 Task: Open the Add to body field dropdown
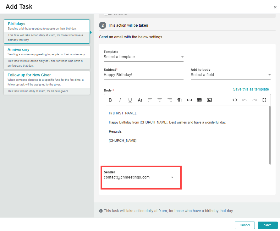pos(231,75)
